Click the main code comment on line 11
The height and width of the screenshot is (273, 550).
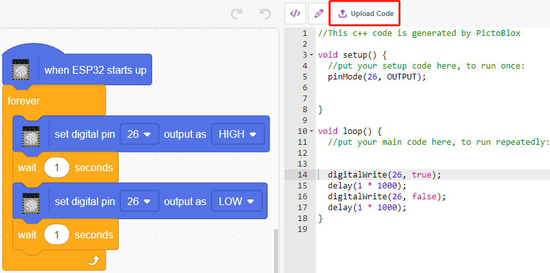[x=438, y=142]
